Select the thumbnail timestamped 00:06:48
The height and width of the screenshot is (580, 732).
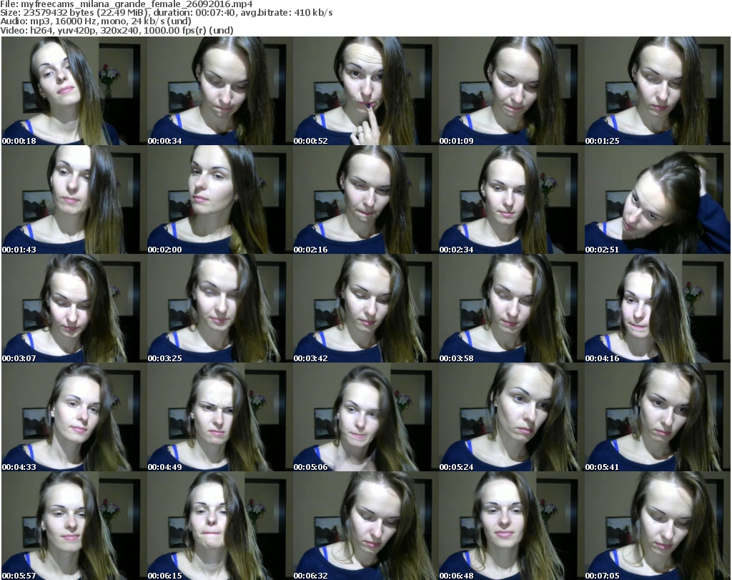pyautogui.click(x=512, y=526)
